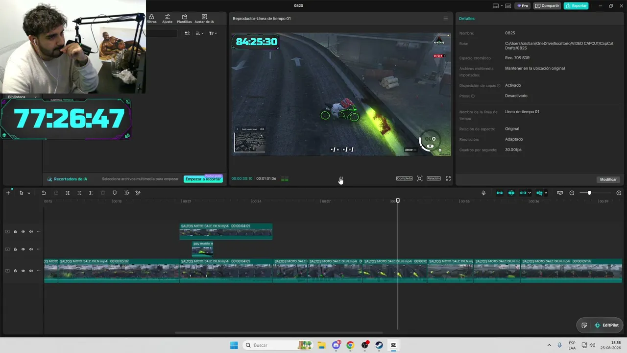Click the timeline playhead marker

pos(398,201)
